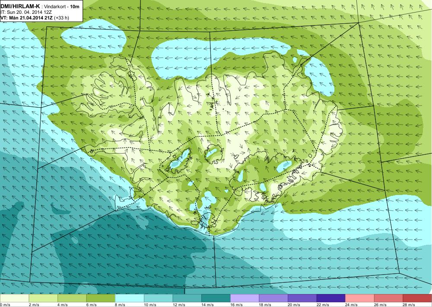Select the 18–20 m/s purple legend swatch

[273, 298]
